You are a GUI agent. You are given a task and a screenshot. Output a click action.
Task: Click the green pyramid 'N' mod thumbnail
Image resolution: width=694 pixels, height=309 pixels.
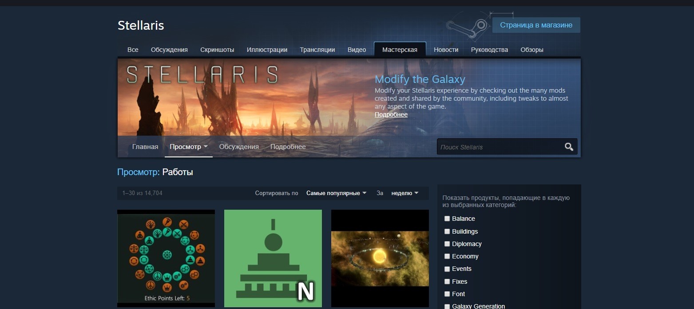click(273, 258)
